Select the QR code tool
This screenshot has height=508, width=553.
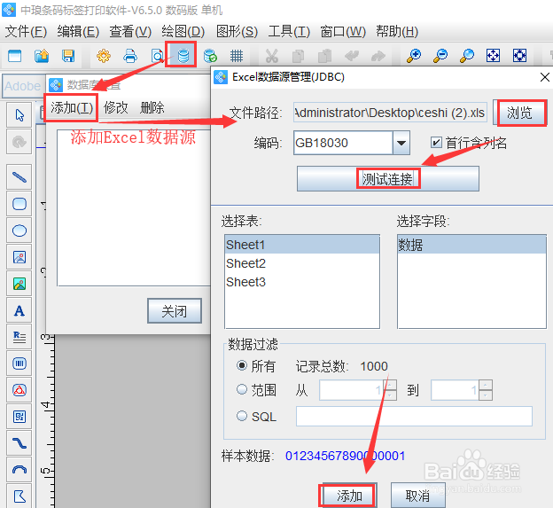point(19,417)
